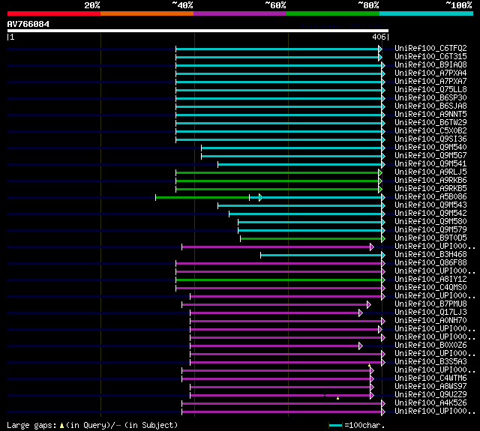Click the green ~80% segment of the color bar
This screenshot has width=480, height=431.
point(333,13)
